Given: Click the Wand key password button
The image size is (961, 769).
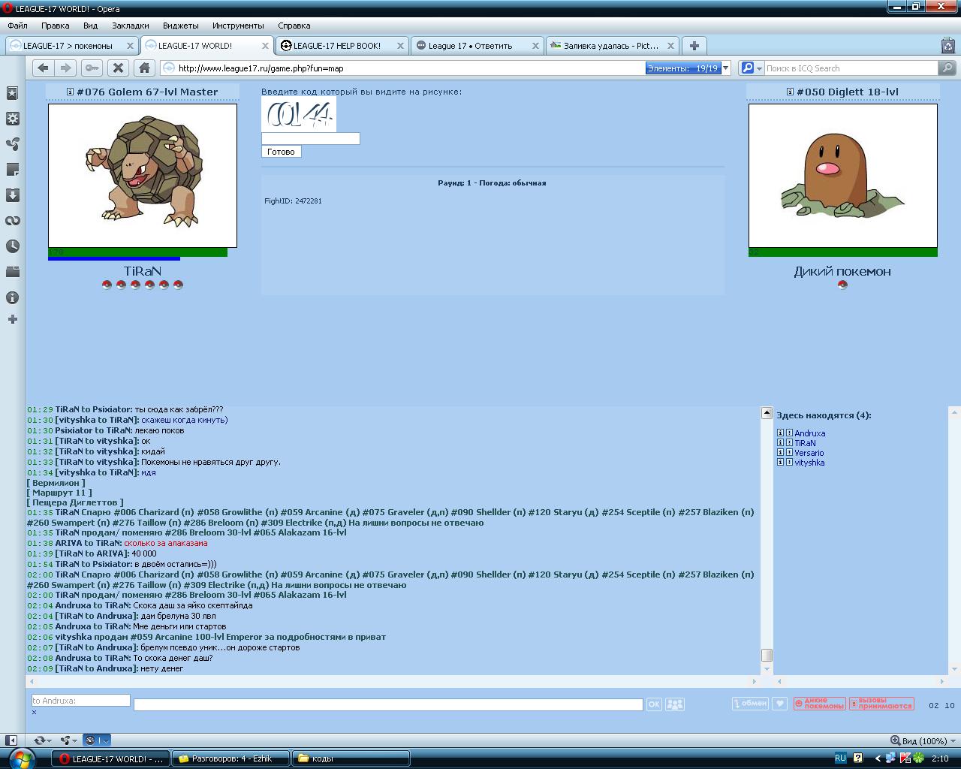Looking at the screenshot, I should coord(92,68).
